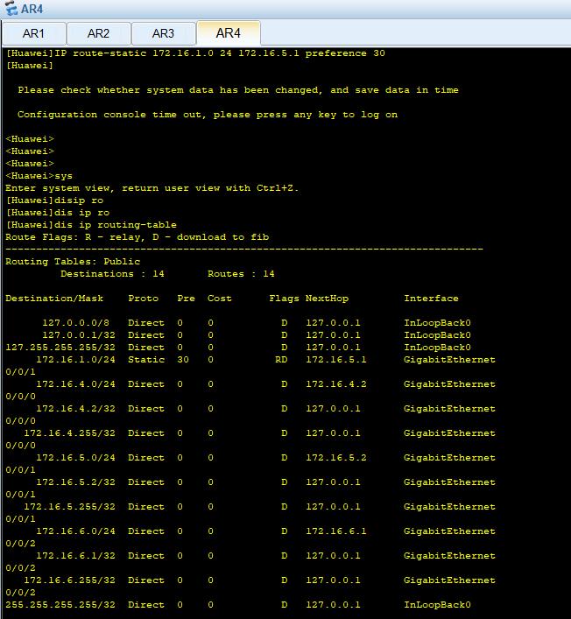Click the 'Pre' column header
This screenshot has width=571, height=619.
(186, 298)
